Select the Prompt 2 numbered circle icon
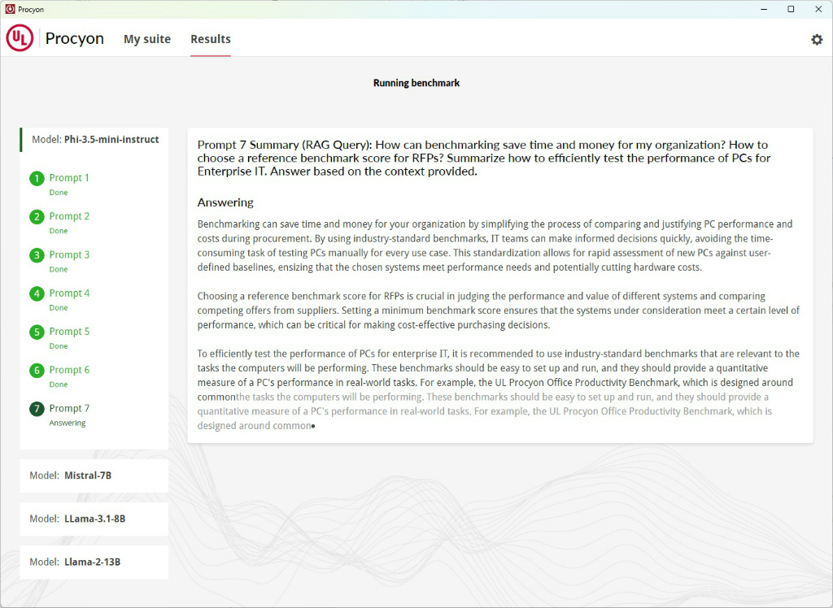This screenshot has height=608, width=833. 37,217
